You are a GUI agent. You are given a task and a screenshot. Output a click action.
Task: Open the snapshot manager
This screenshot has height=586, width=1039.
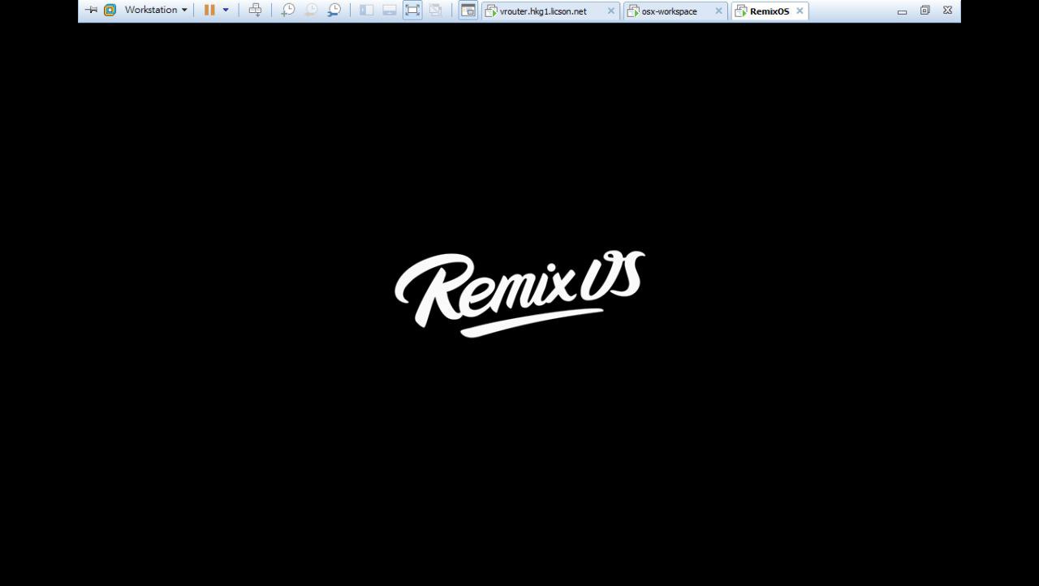coord(334,10)
